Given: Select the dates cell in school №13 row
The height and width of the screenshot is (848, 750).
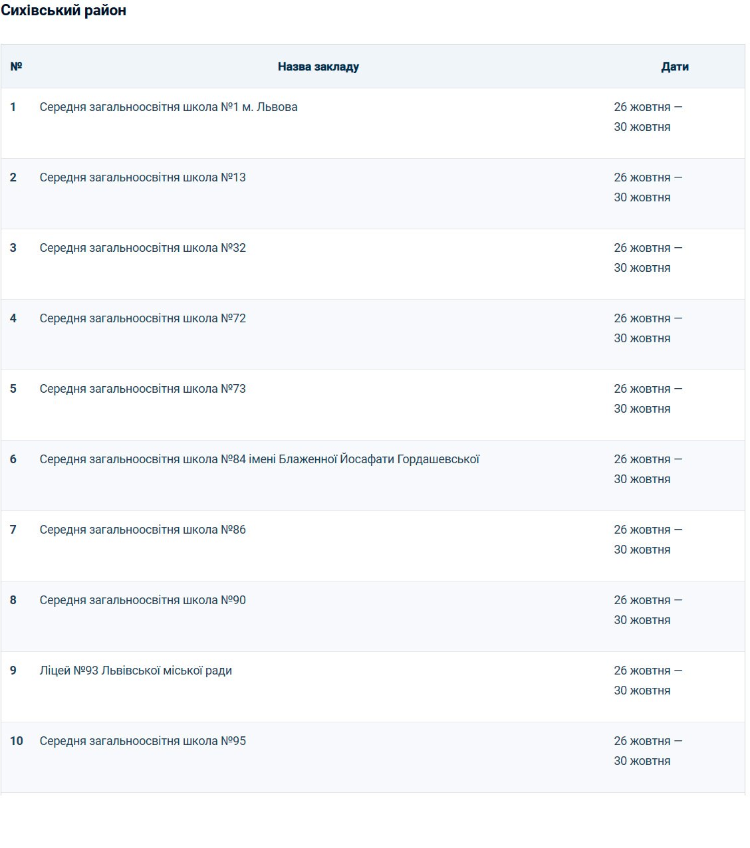Looking at the screenshot, I should click(648, 187).
